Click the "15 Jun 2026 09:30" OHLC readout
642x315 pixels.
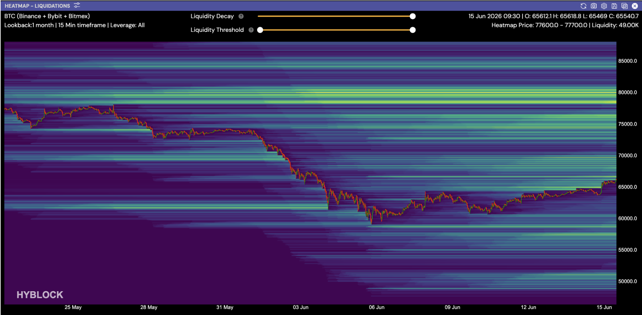(x=554, y=16)
